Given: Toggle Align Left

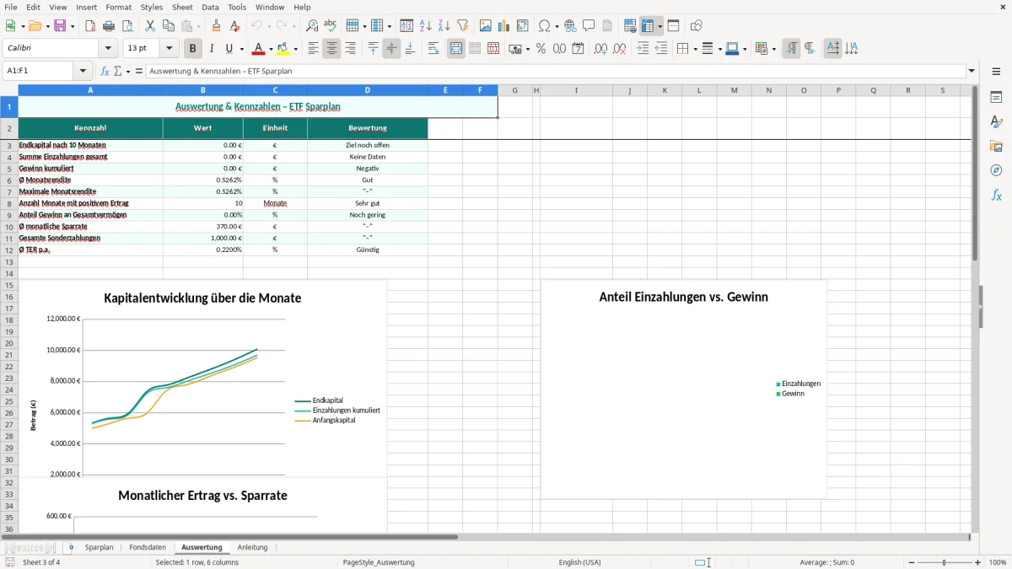Looking at the screenshot, I should tap(314, 49).
